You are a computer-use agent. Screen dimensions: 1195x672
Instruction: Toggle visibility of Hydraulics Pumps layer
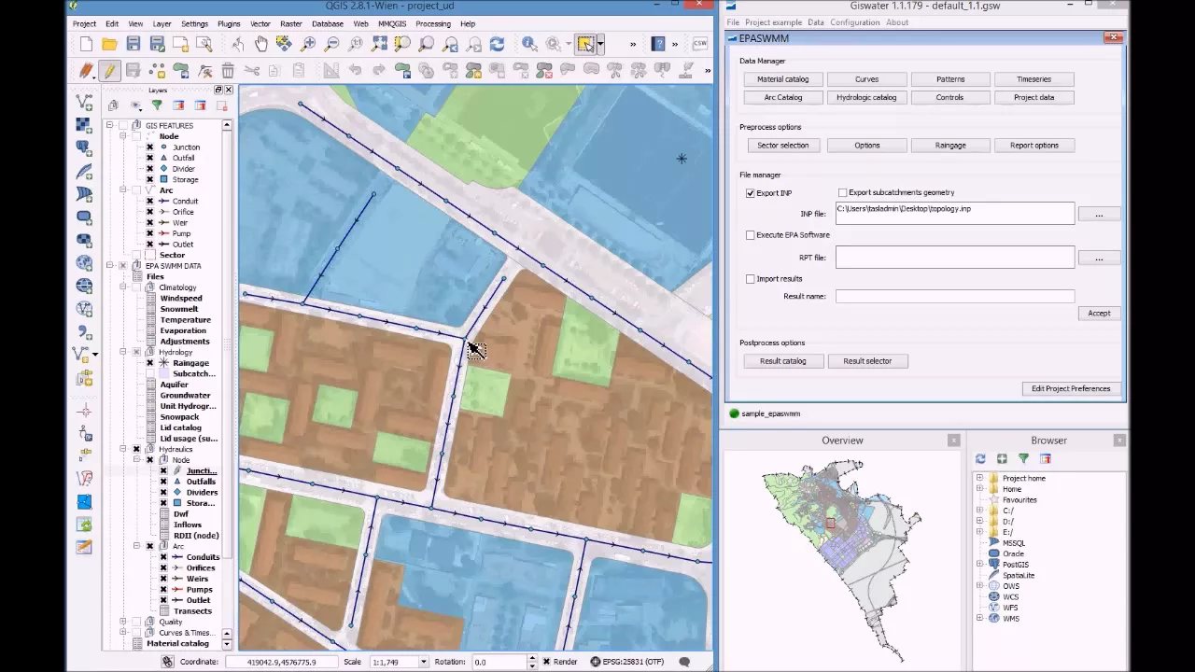click(163, 590)
